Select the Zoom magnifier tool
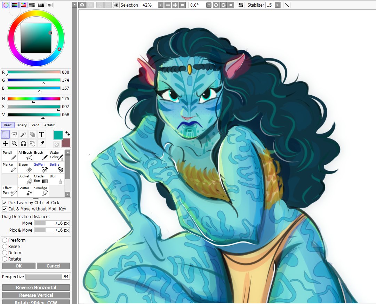 [x=14, y=144]
